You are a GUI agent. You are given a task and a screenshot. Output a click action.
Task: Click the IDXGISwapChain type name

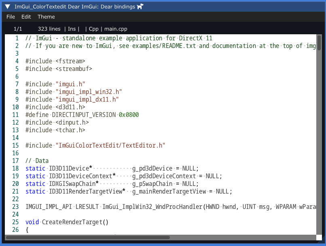tap(72, 184)
